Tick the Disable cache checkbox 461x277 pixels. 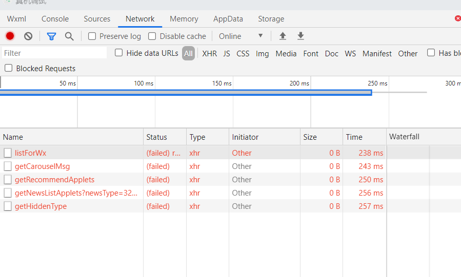[152, 36]
